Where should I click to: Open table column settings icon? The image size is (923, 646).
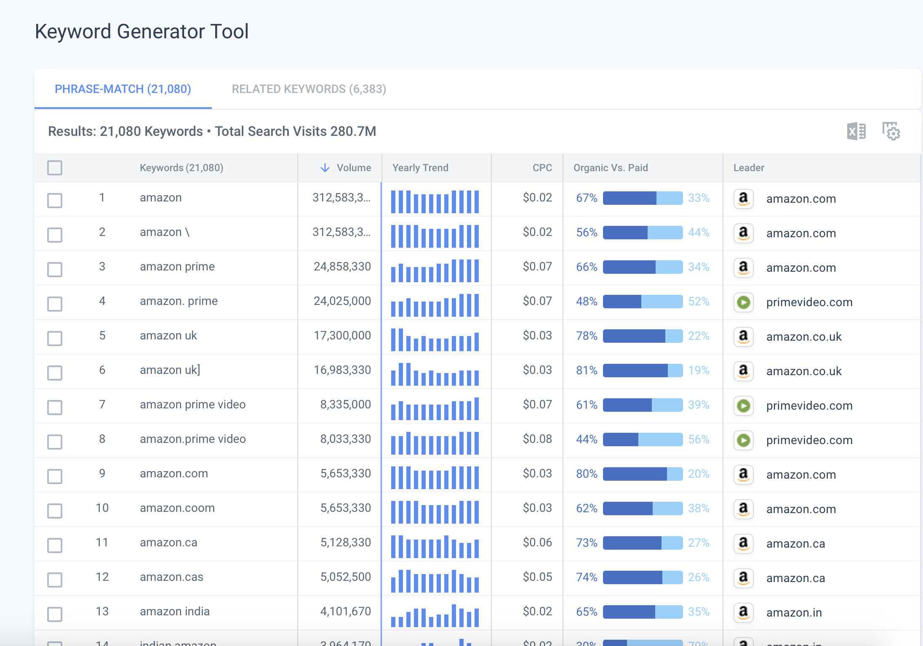click(891, 131)
